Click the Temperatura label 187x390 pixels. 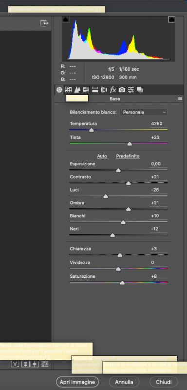click(x=83, y=124)
